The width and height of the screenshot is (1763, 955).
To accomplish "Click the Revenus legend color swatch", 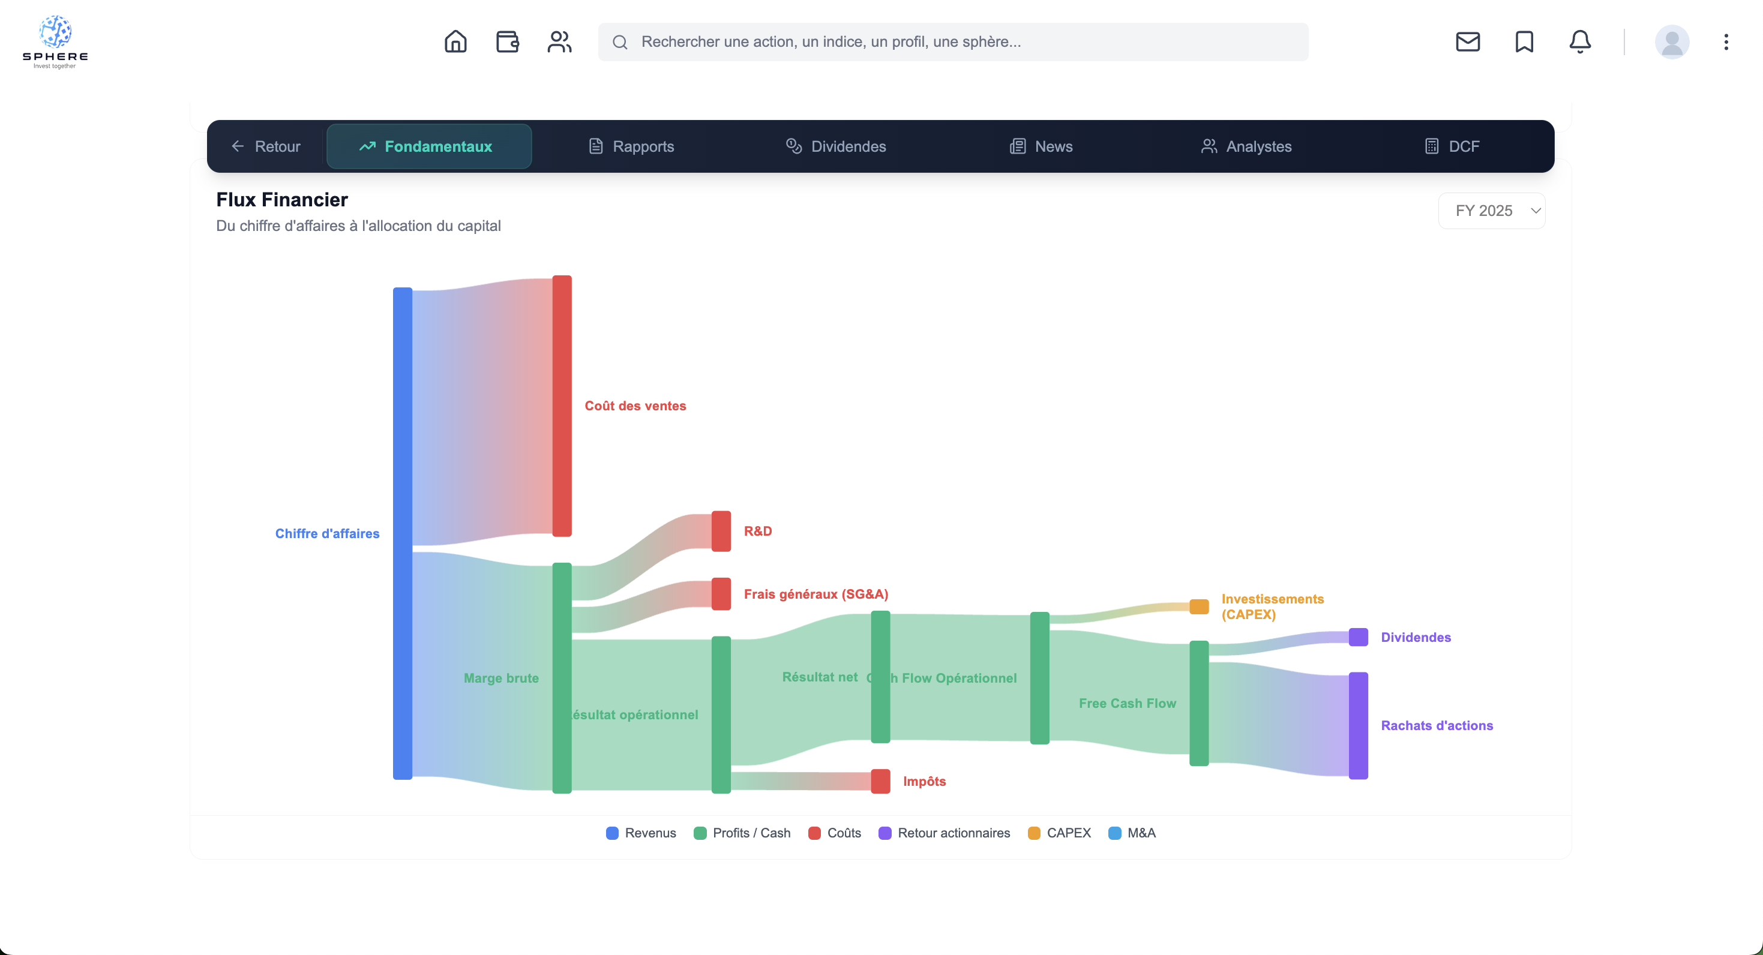I will click(612, 833).
